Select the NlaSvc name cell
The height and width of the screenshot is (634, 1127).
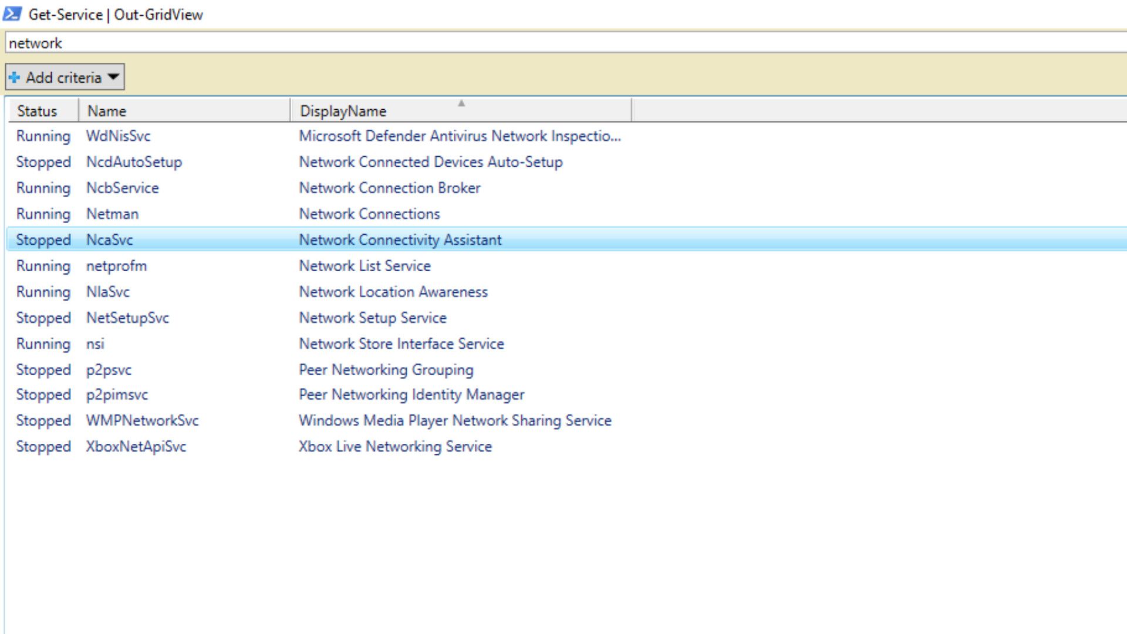point(108,292)
